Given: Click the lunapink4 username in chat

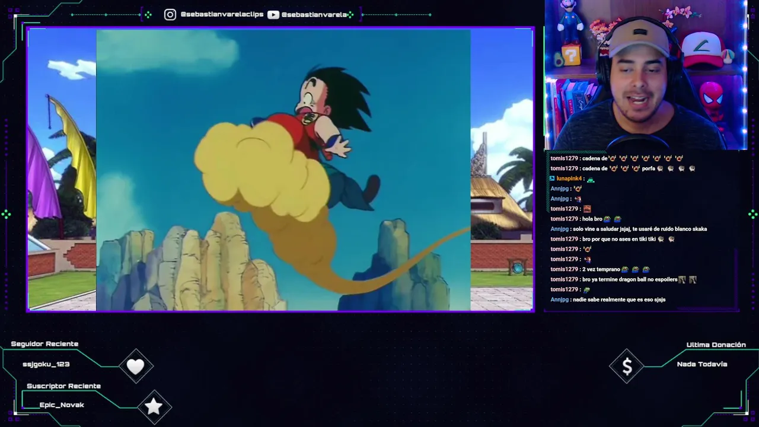Looking at the screenshot, I should 569,179.
